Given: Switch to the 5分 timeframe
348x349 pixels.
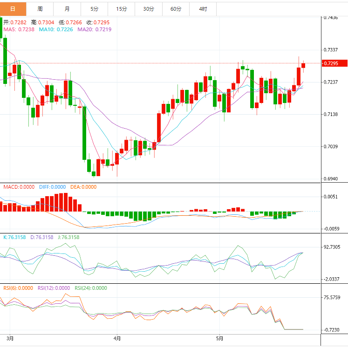Looking at the screenshot, I should 95,9.
